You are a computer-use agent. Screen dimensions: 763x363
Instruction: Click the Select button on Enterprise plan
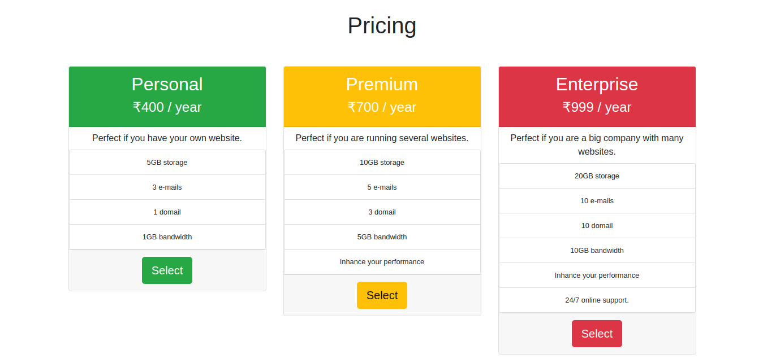(x=597, y=333)
